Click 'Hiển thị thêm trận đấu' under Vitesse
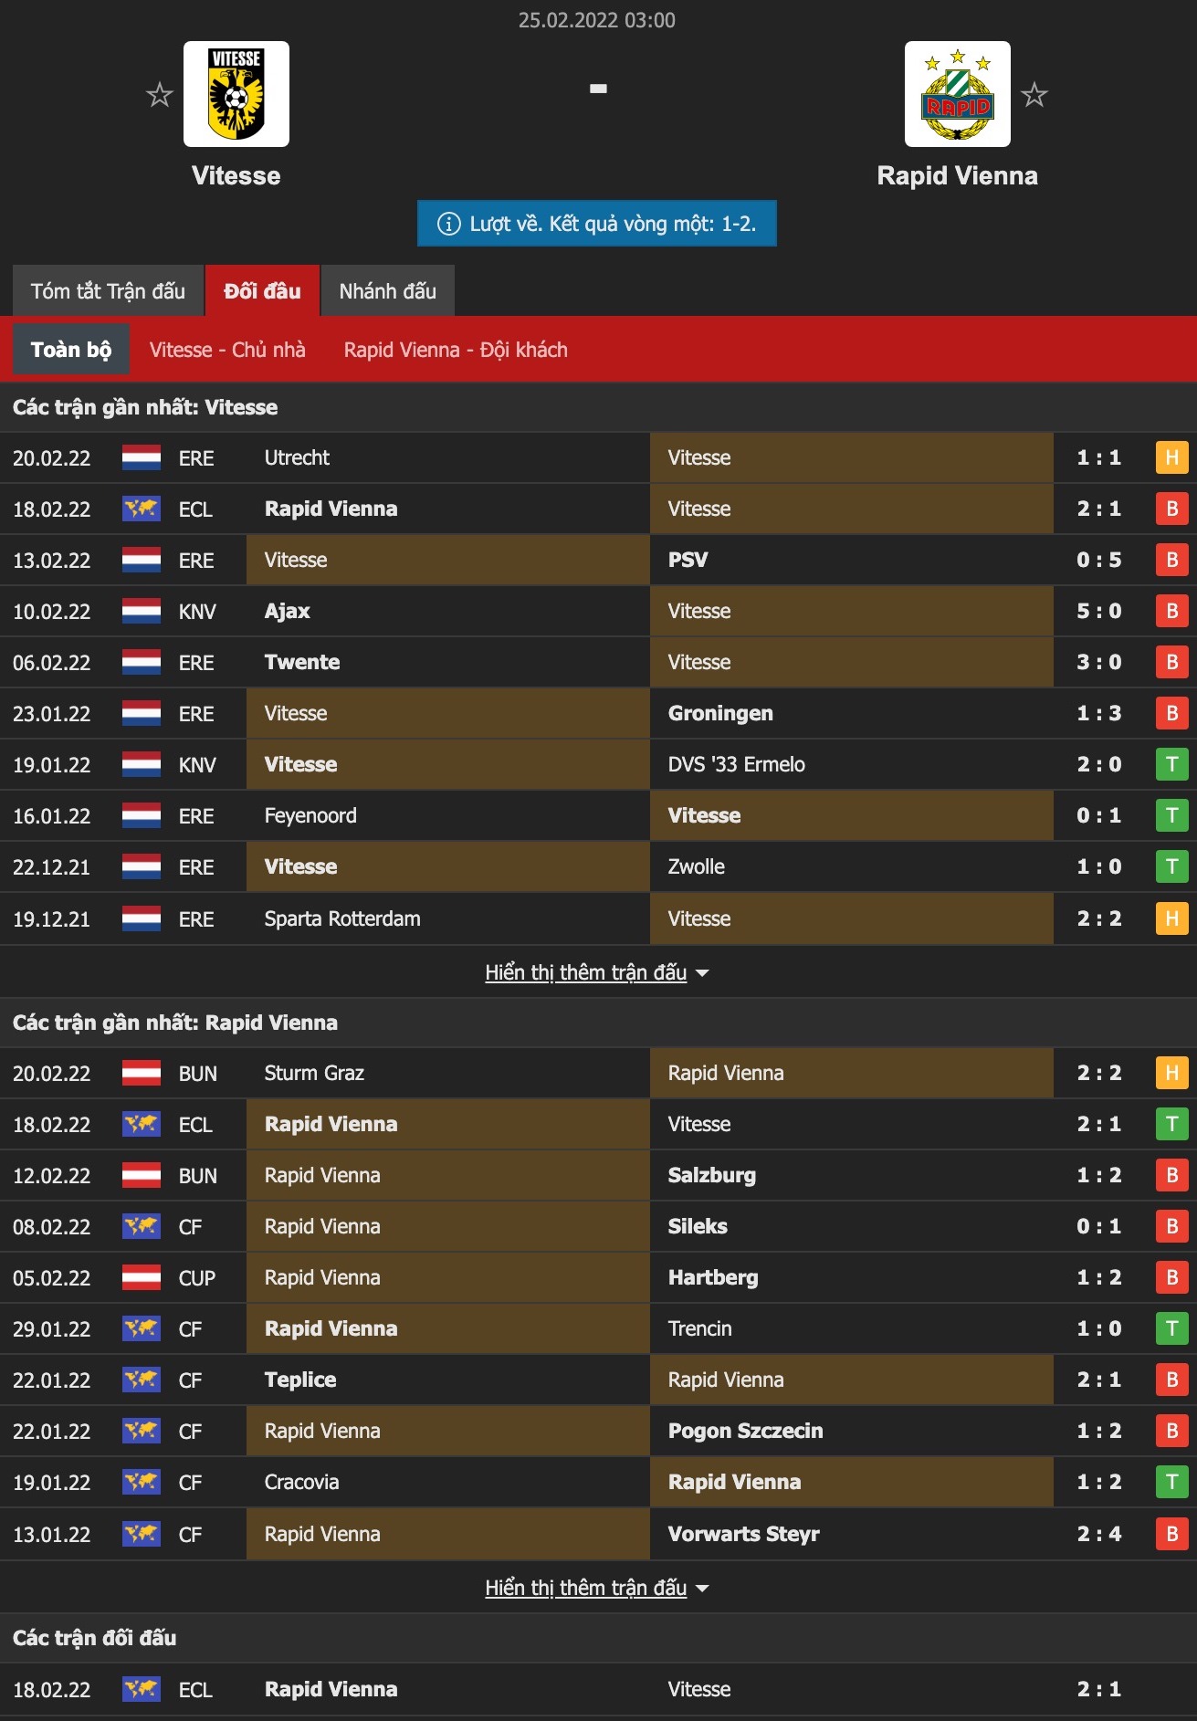The height and width of the screenshot is (1721, 1197). coord(586,972)
